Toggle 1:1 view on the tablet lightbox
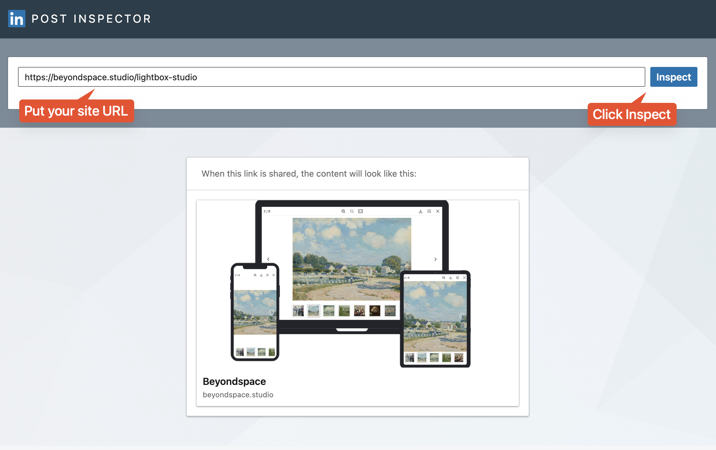Viewport: 716px width, 450px height. tap(444, 278)
